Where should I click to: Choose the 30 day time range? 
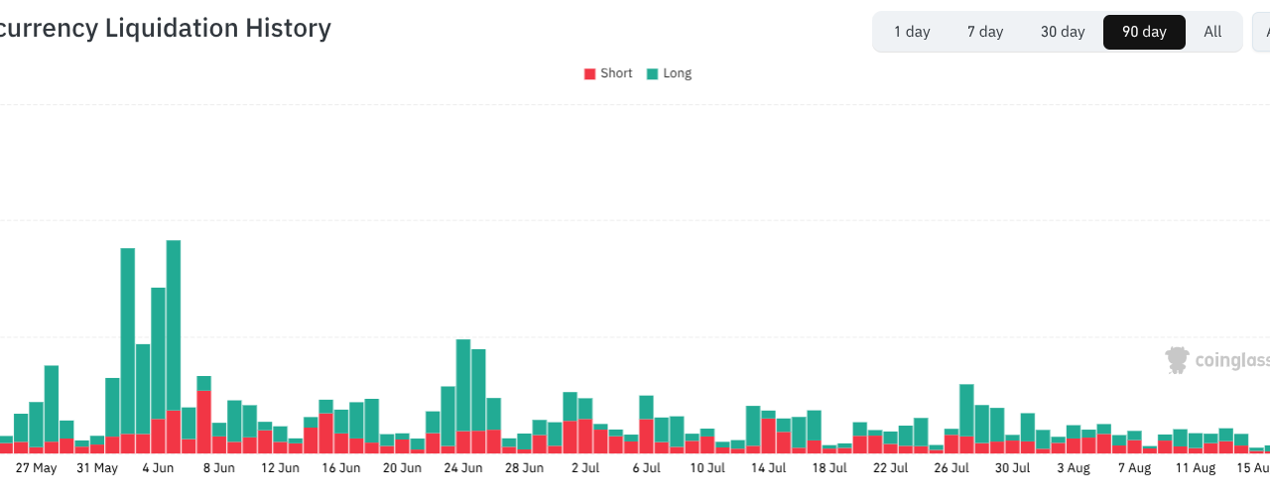[x=1063, y=32]
